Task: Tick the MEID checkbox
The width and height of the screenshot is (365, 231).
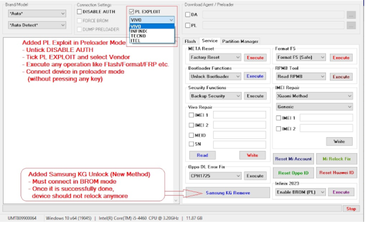Action: coord(191,135)
